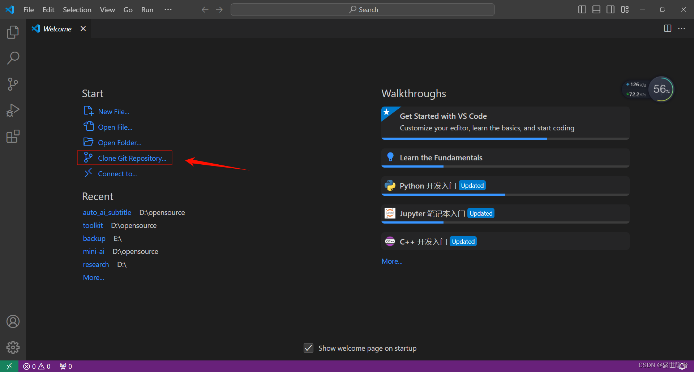Screen dimensions: 694x372
Task: Open recent folder mini-ai
Action: [x=94, y=251]
